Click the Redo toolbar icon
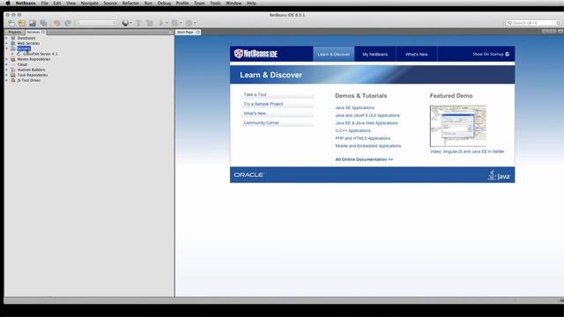Screen dimensions: 564x317 tap(68, 23)
